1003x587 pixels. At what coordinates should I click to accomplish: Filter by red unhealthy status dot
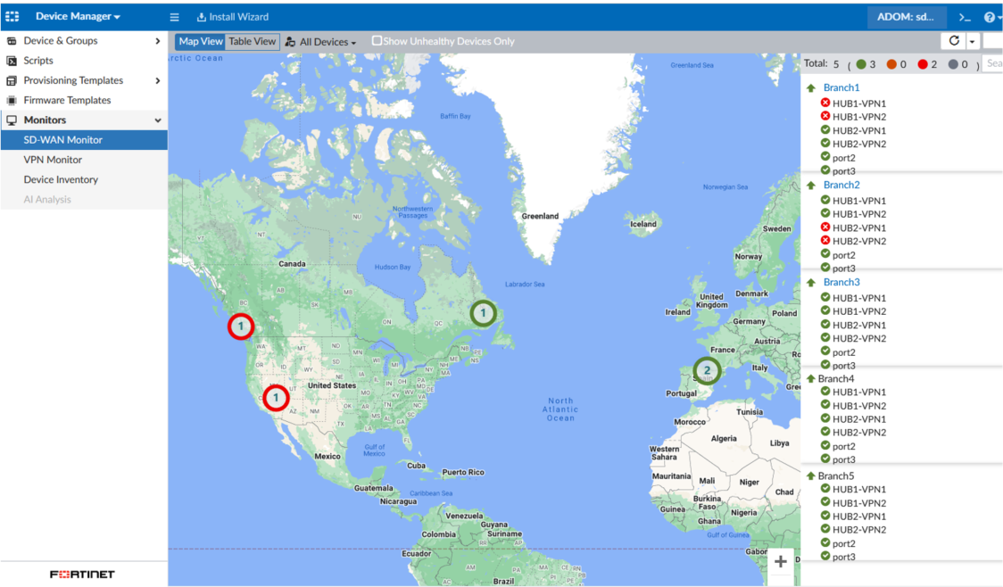pyautogui.click(x=923, y=64)
